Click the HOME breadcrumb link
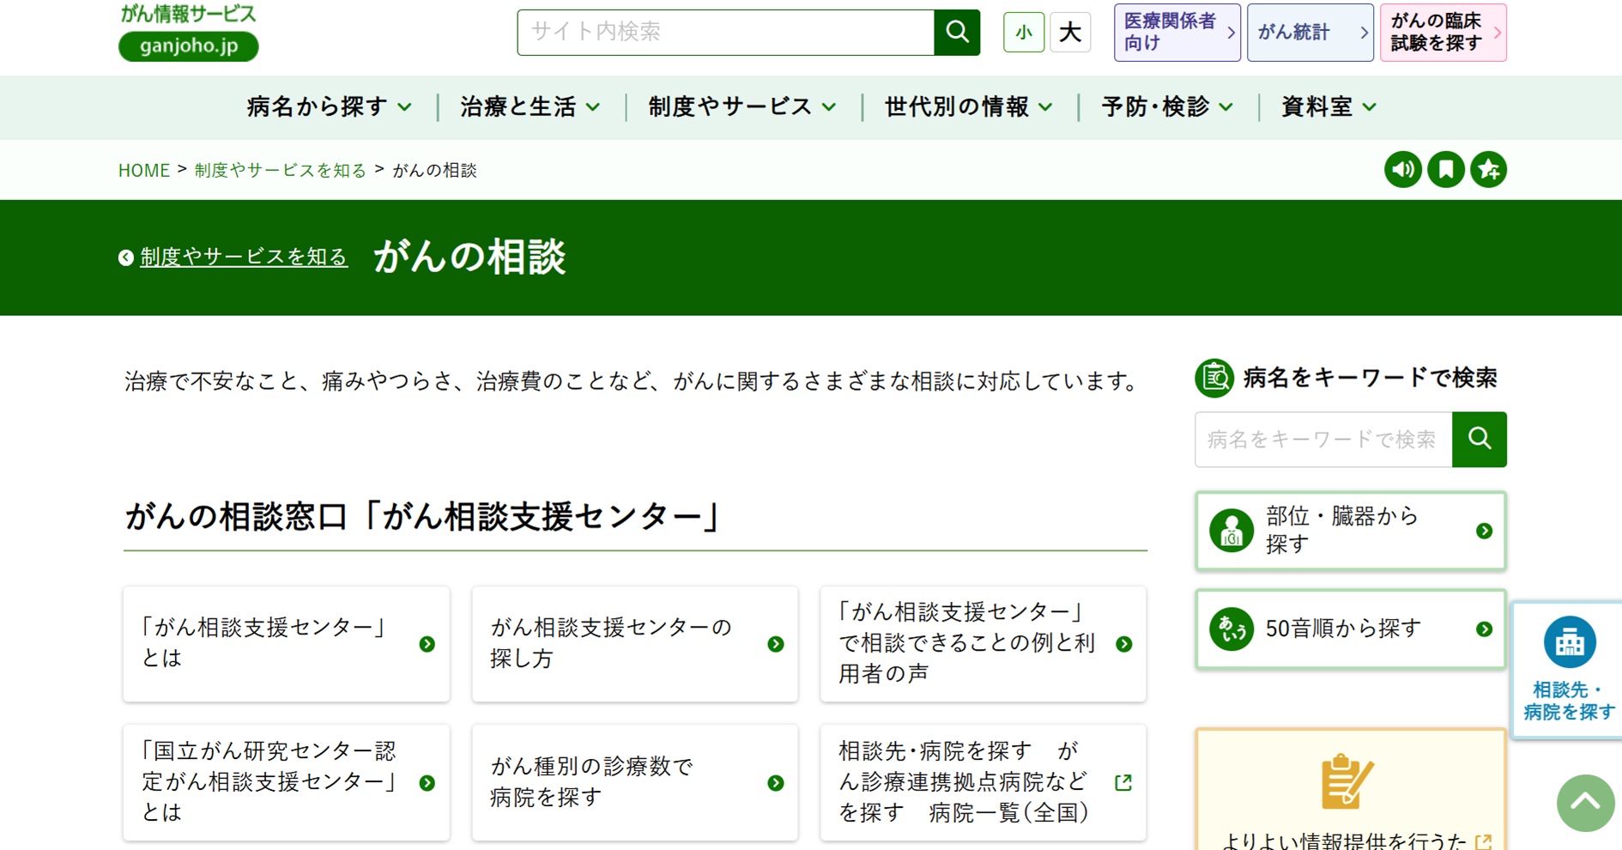The width and height of the screenshot is (1622, 850). coord(143,169)
